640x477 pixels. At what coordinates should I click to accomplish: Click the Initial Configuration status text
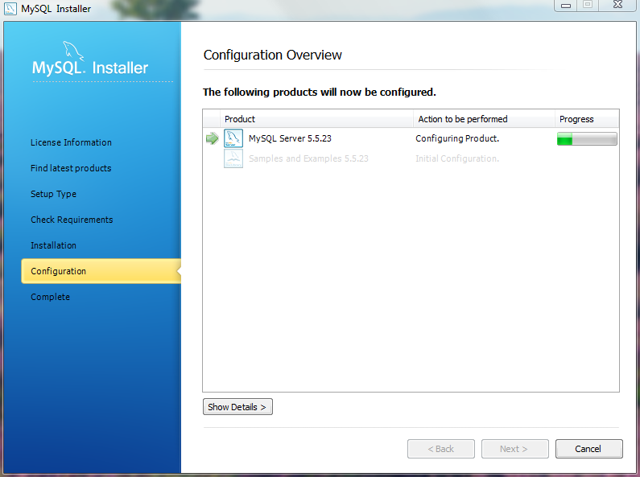coord(457,158)
